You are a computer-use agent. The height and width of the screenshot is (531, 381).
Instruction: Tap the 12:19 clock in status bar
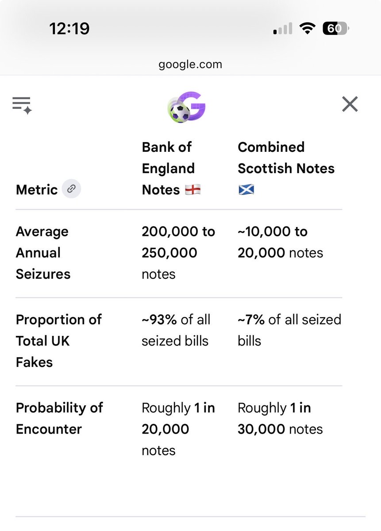[x=69, y=29]
